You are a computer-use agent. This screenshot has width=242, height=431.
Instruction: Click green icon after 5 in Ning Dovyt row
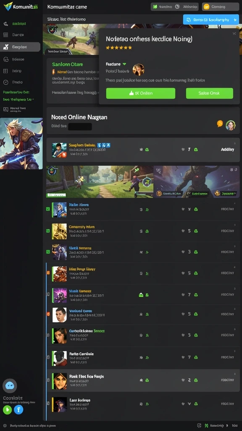(196, 273)
